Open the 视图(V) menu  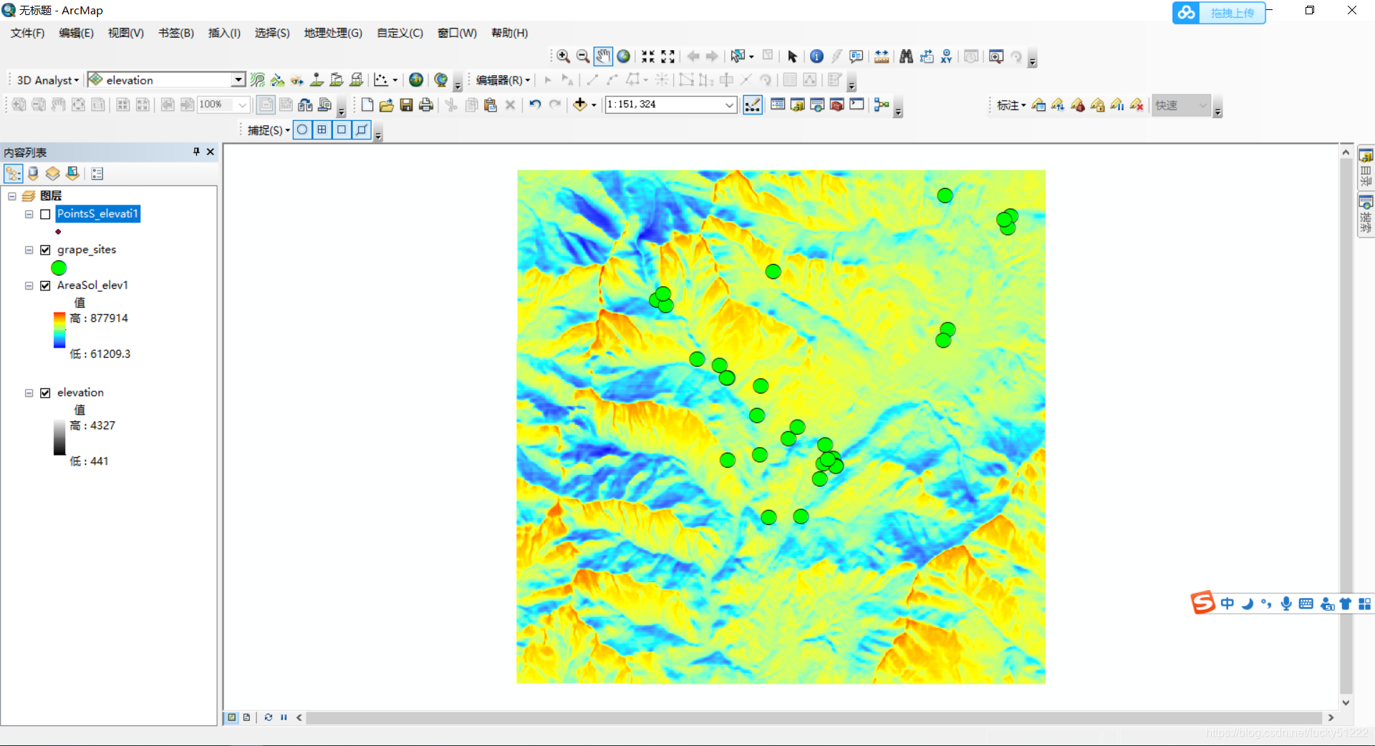(126, 33)
